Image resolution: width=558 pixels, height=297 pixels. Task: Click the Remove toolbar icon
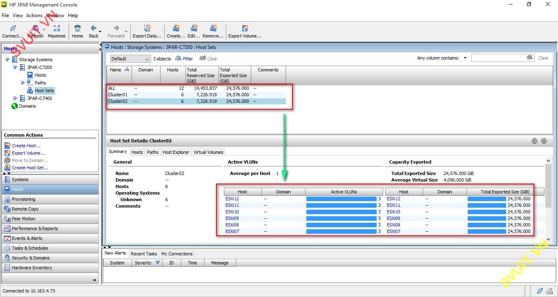[x=213, y=28]
